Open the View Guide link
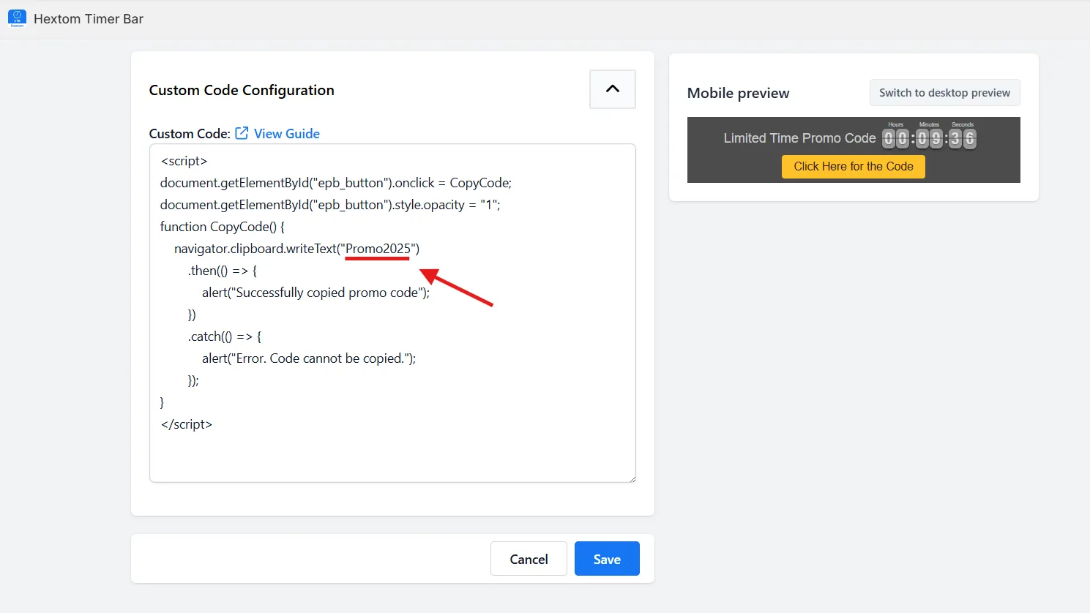 pos(287,134)
